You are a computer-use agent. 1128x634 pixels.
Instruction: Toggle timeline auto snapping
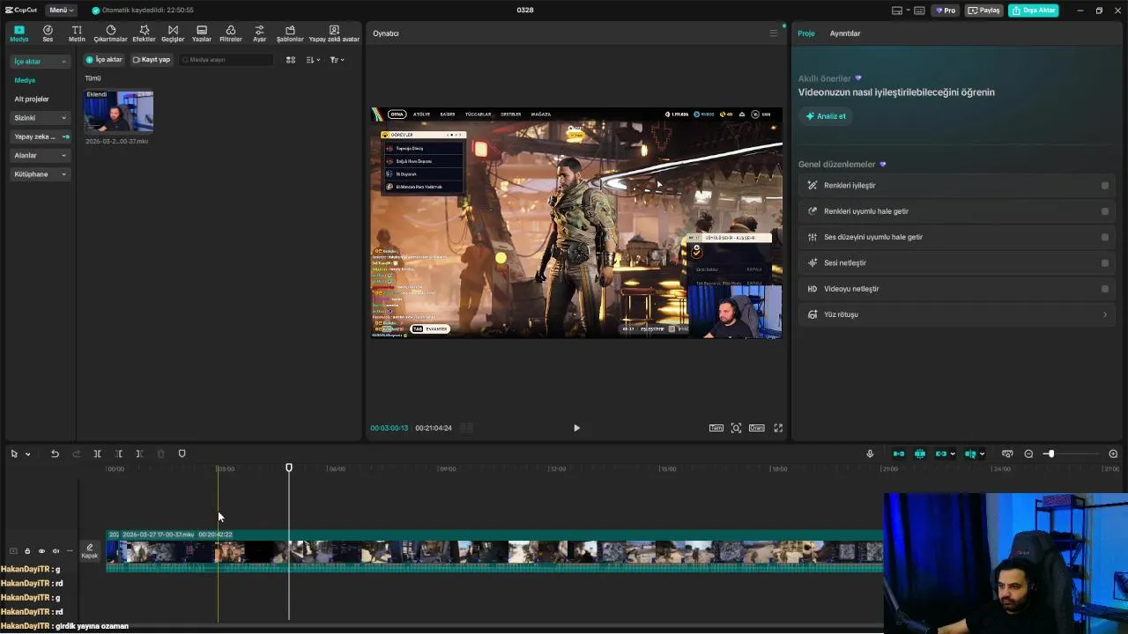click(920, 453)
